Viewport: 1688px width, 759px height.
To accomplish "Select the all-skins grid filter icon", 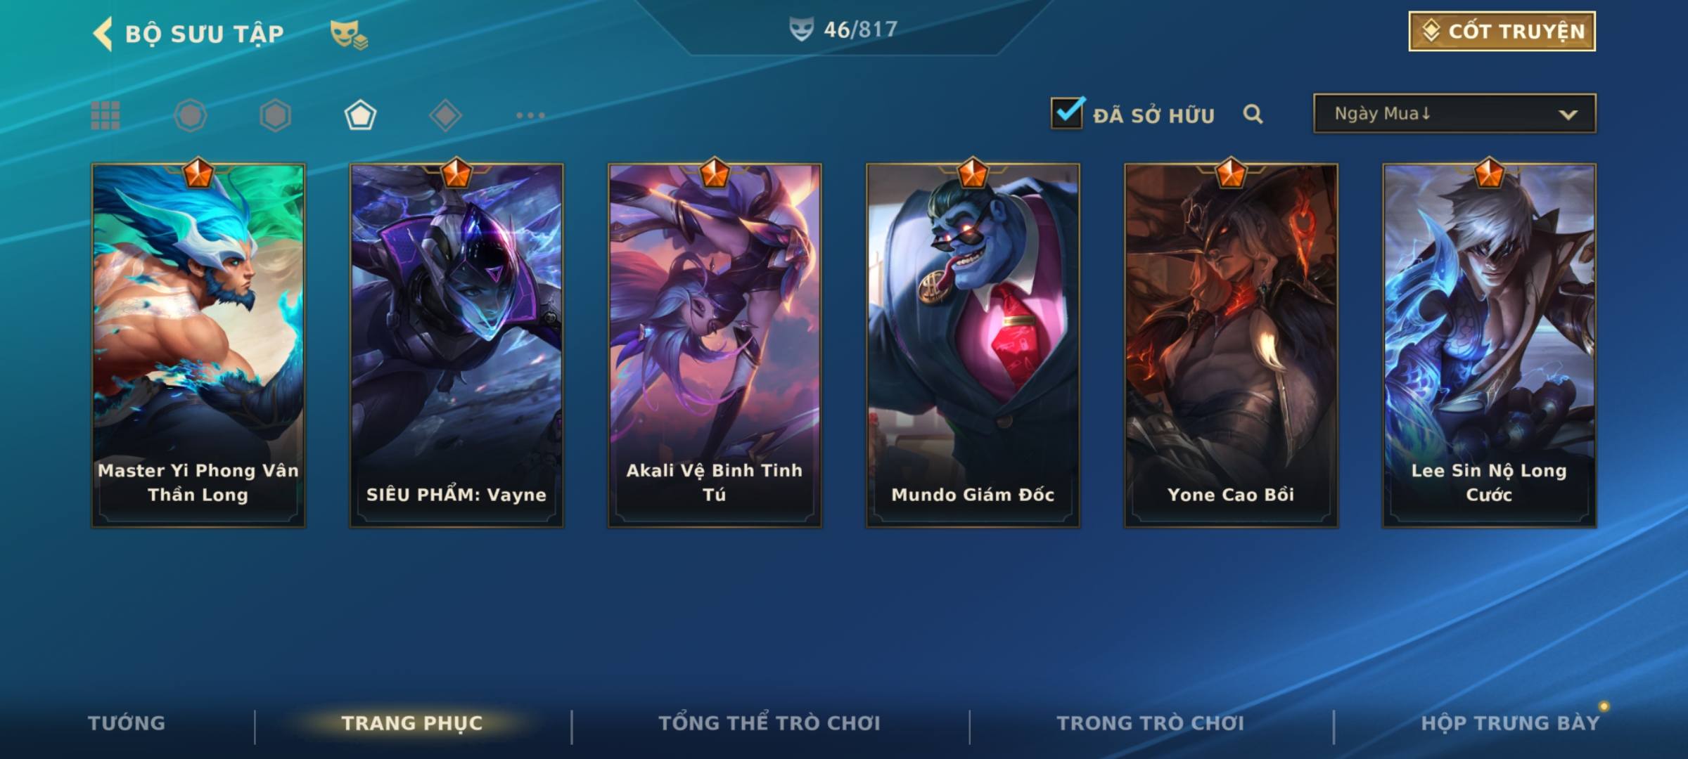I will 105,115.
